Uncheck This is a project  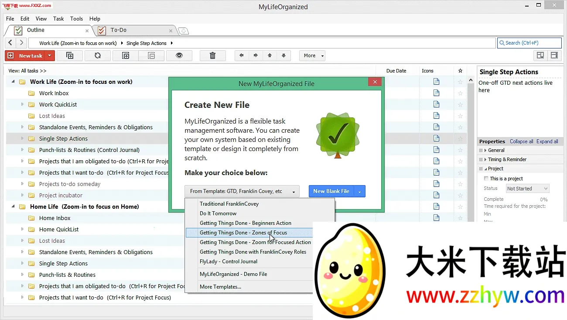pyautogui.click(x=486, y=178)
